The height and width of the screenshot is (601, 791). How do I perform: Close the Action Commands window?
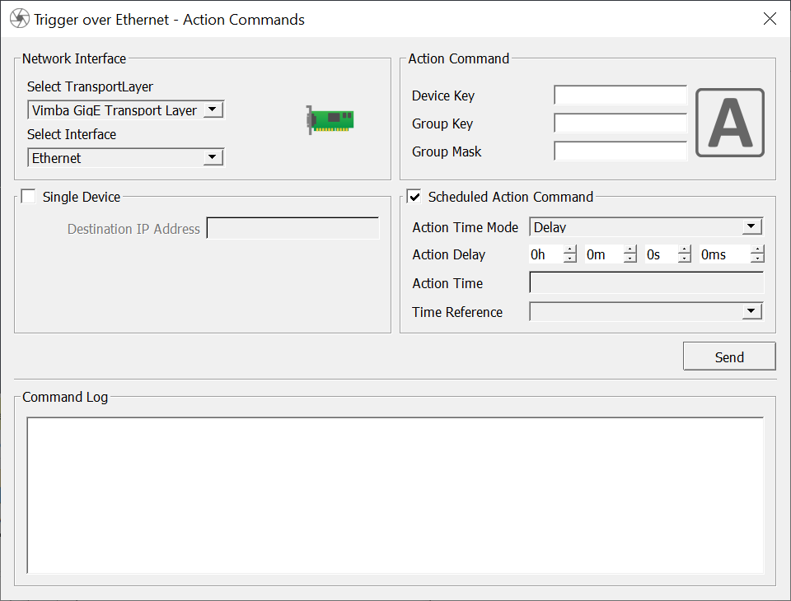click(x=770, y=19)
